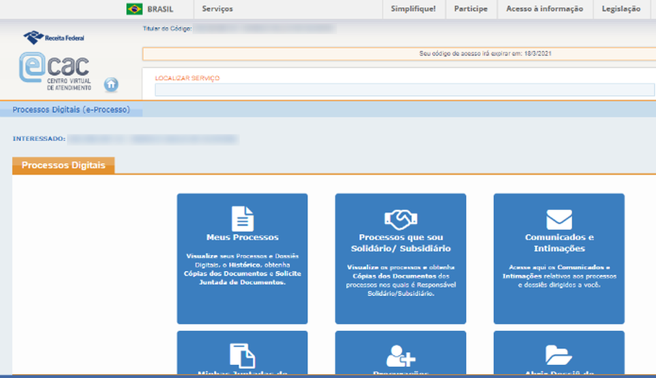Image resolution: width=656 pixels, height=378 pixels.
Task: Open the Simplifique! top bar item
Action: click(413, 9)
